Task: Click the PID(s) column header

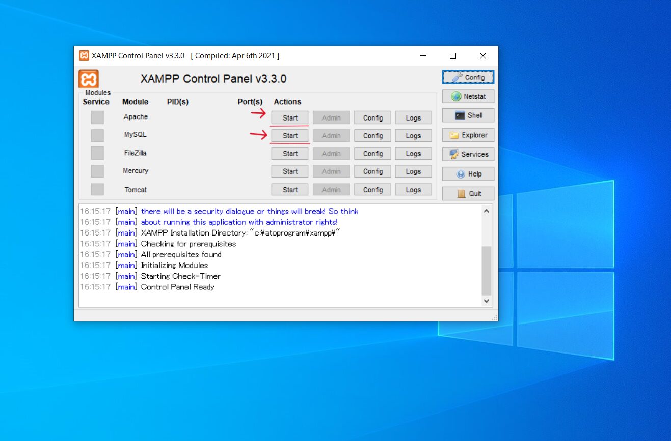Action: tap(178, 102)
